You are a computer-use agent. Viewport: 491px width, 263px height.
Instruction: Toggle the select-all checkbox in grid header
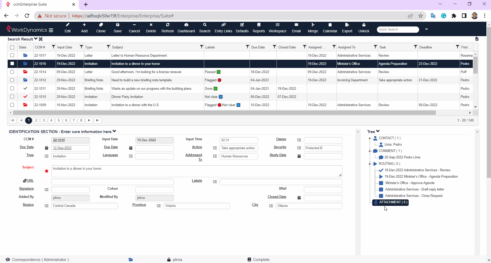12,47
